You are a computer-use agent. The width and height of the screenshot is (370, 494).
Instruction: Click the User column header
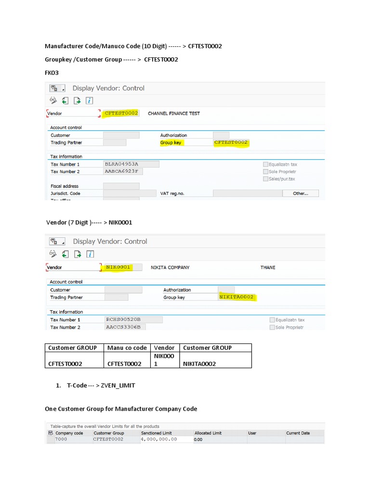pyautogui.click(x=266, y=433)
